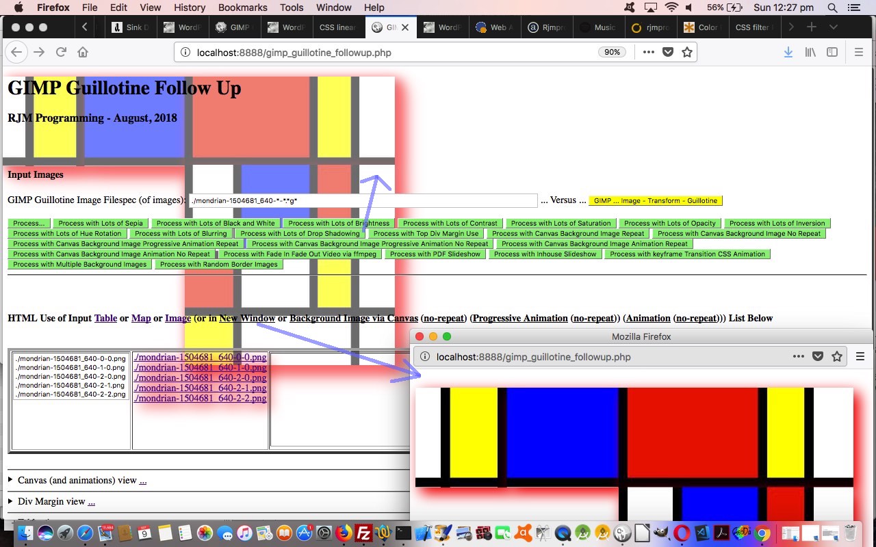Click Process with Random Border Images
The width and height of the screenshot is (876, 547).
point(219,265)
